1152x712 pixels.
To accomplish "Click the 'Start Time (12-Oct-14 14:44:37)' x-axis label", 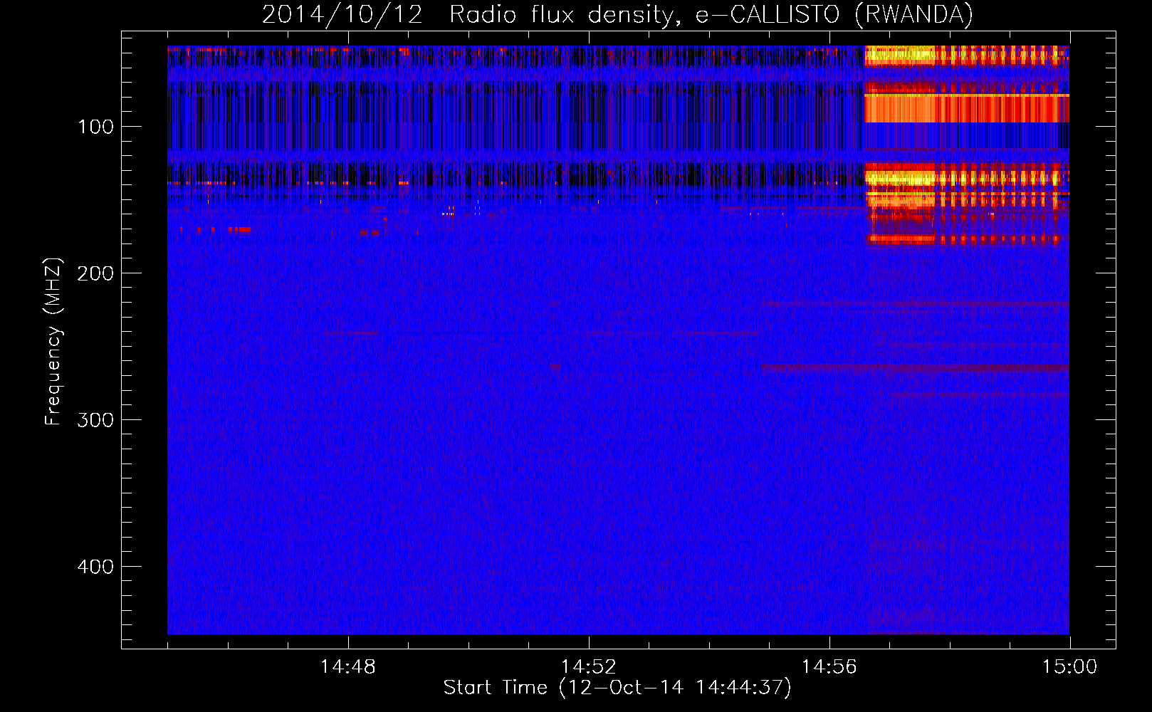I will point(617,687).
